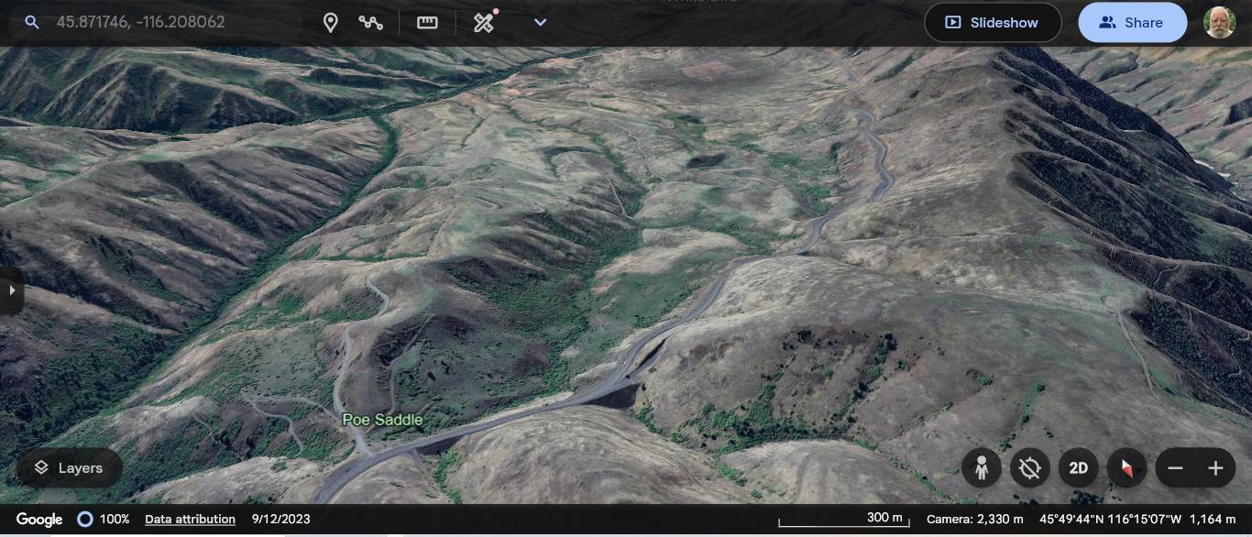Screen dimensions: 1252x537
Task: Open the Layers panel
Action: (69, 468)
